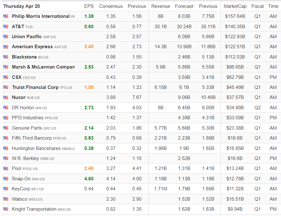Click AT&T revenue value 30.1B
This screenshot has height=216, width=281.
point(161,27)
